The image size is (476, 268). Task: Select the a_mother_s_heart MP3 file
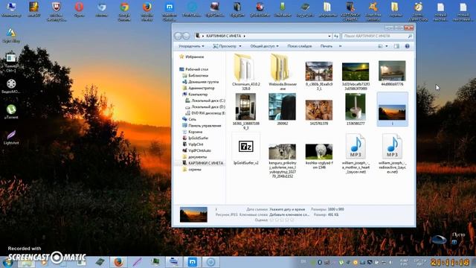356,153
